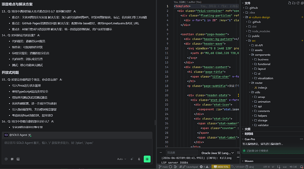Expand the functional folder
Image resolution: width=304 pixels, height=169 pixels.
(272, 64)
